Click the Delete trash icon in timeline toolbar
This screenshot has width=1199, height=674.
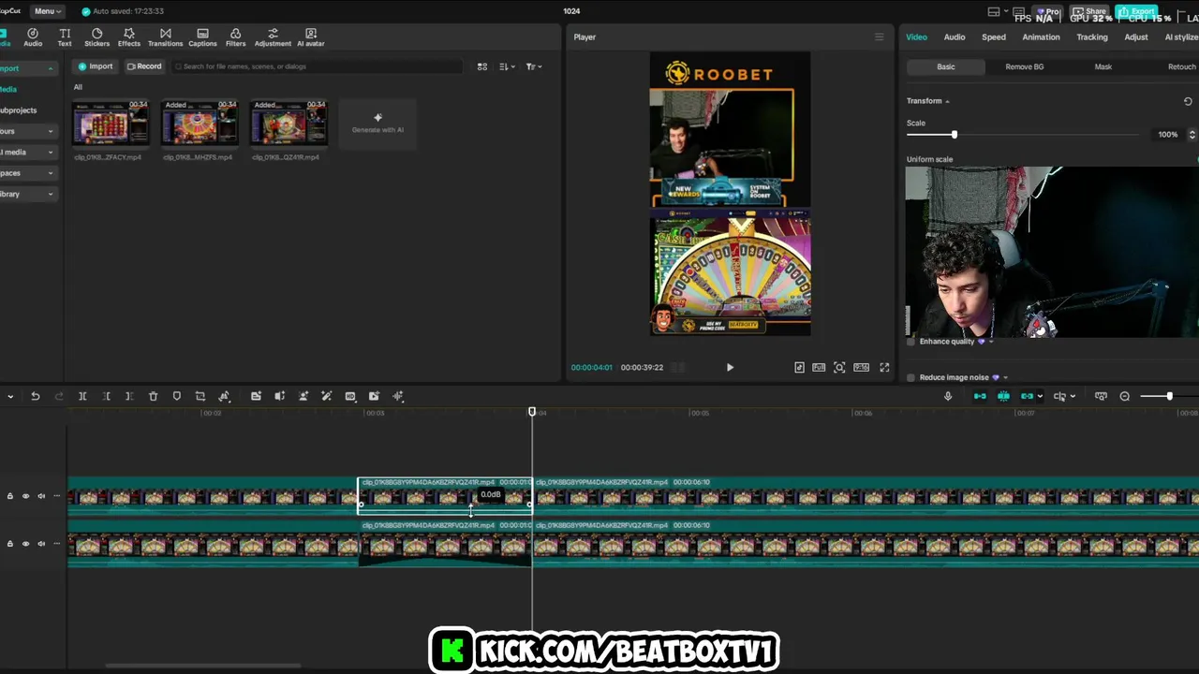[154, 396]
